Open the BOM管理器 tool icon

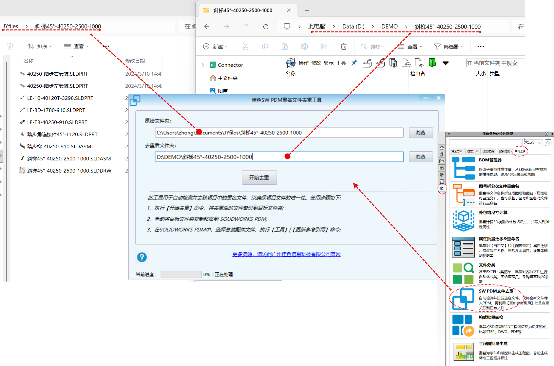[x=463, y=168]
